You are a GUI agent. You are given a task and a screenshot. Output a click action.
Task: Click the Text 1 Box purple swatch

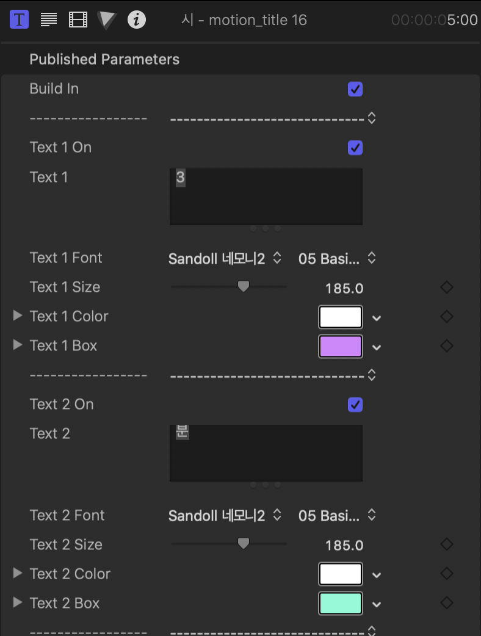(341, 347)
